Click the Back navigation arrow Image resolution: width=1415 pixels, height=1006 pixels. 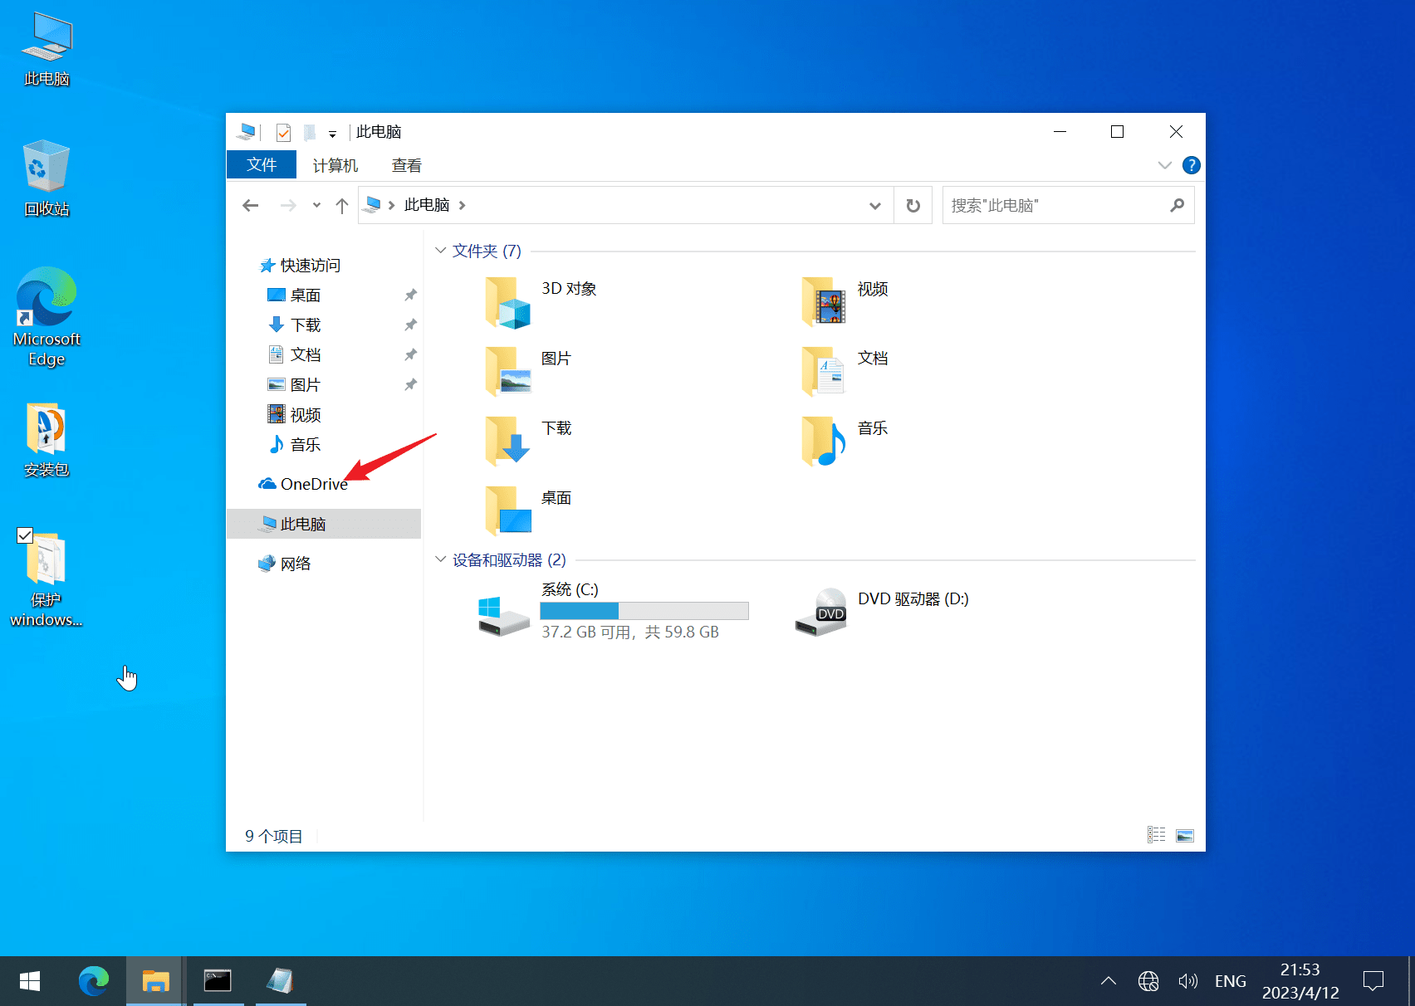(251, 205)
